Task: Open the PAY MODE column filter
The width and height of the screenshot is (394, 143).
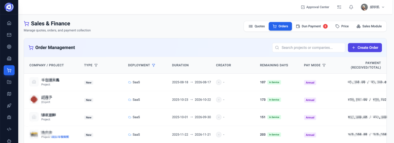Action: (324, 65)
